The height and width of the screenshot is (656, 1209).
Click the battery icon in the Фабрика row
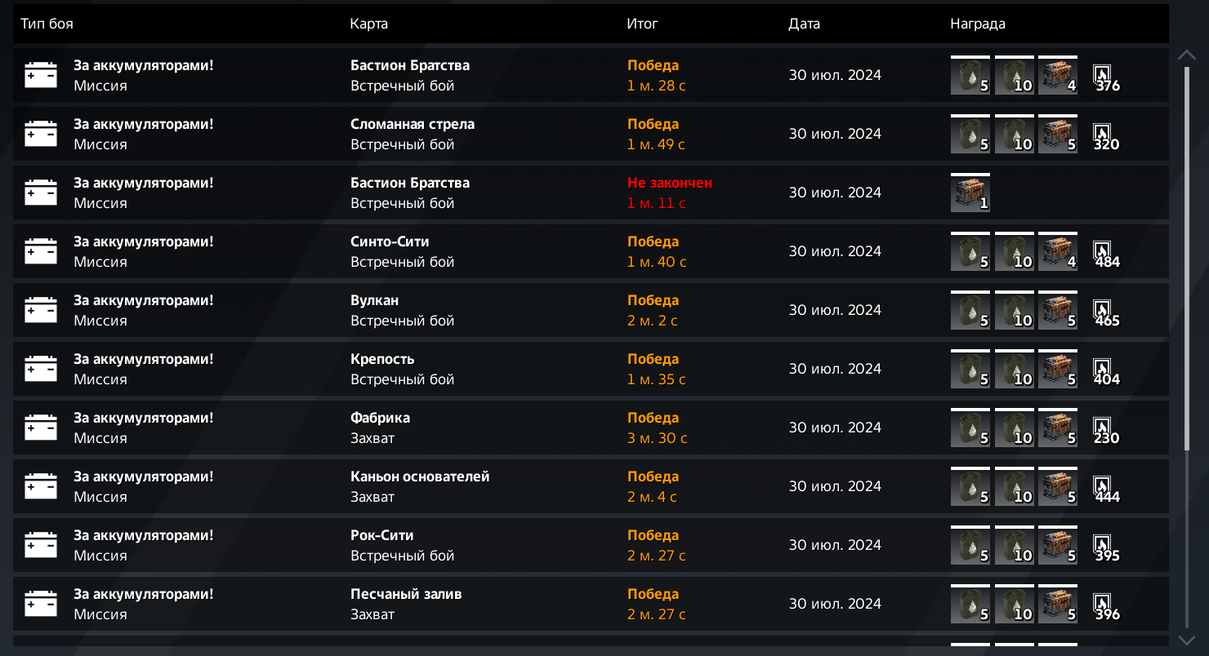(x=41, y=428)
